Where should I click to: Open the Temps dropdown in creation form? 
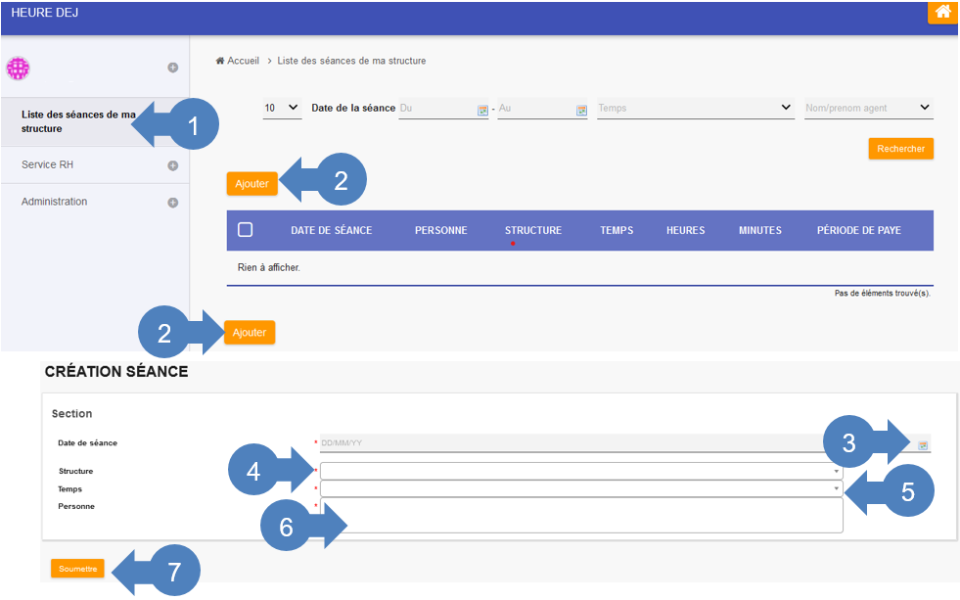click(581, 488)
